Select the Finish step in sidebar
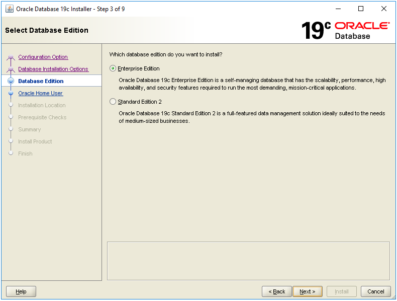This screenshot has width=397, height=301. pos(25,154)
